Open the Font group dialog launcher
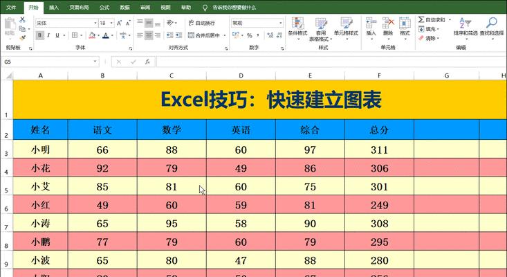507x277 pixels. [x=131, y=48]
